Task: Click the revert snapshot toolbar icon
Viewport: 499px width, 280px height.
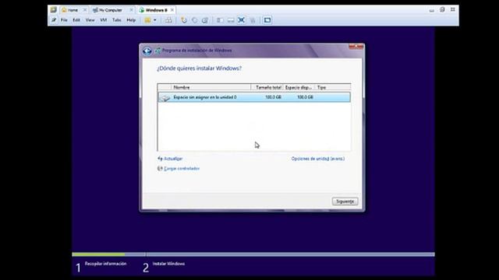Action: pyautogui.click(x=194, y=20)
